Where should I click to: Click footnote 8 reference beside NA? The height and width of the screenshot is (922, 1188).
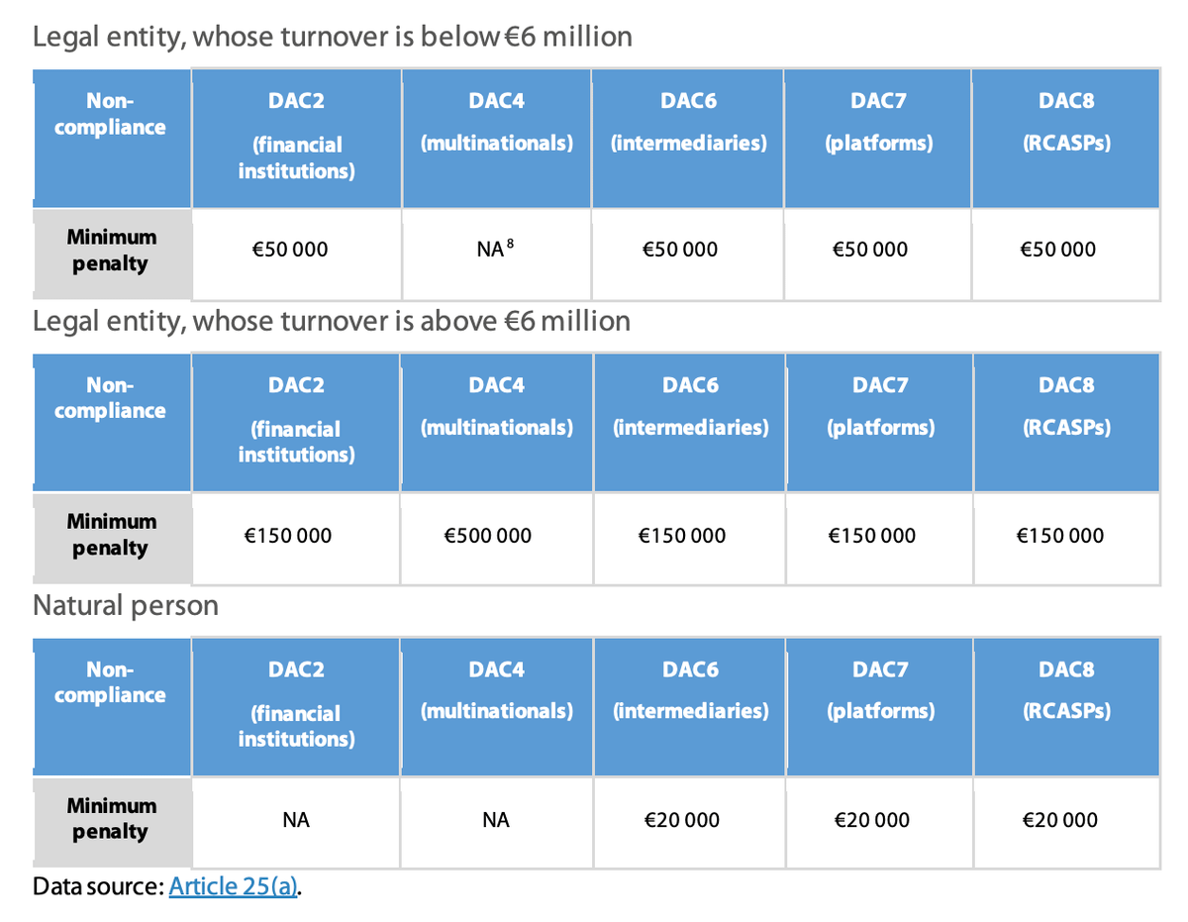(x=509, y=245)
